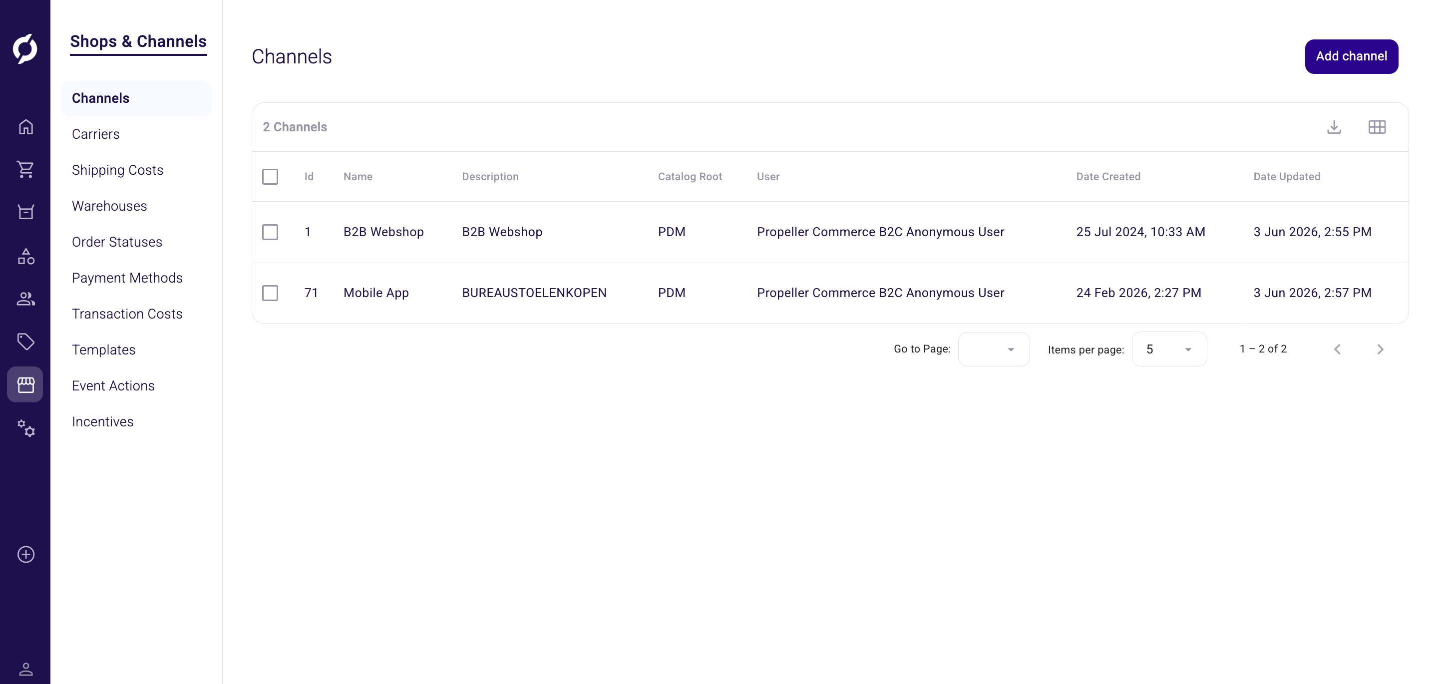The image size is (1438, 684).
Task: Sort by the Date Updated column header
Action: tap(1287, 176)
